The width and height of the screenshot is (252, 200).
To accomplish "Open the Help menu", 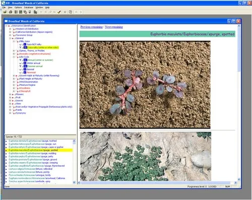I will [47, 8].
